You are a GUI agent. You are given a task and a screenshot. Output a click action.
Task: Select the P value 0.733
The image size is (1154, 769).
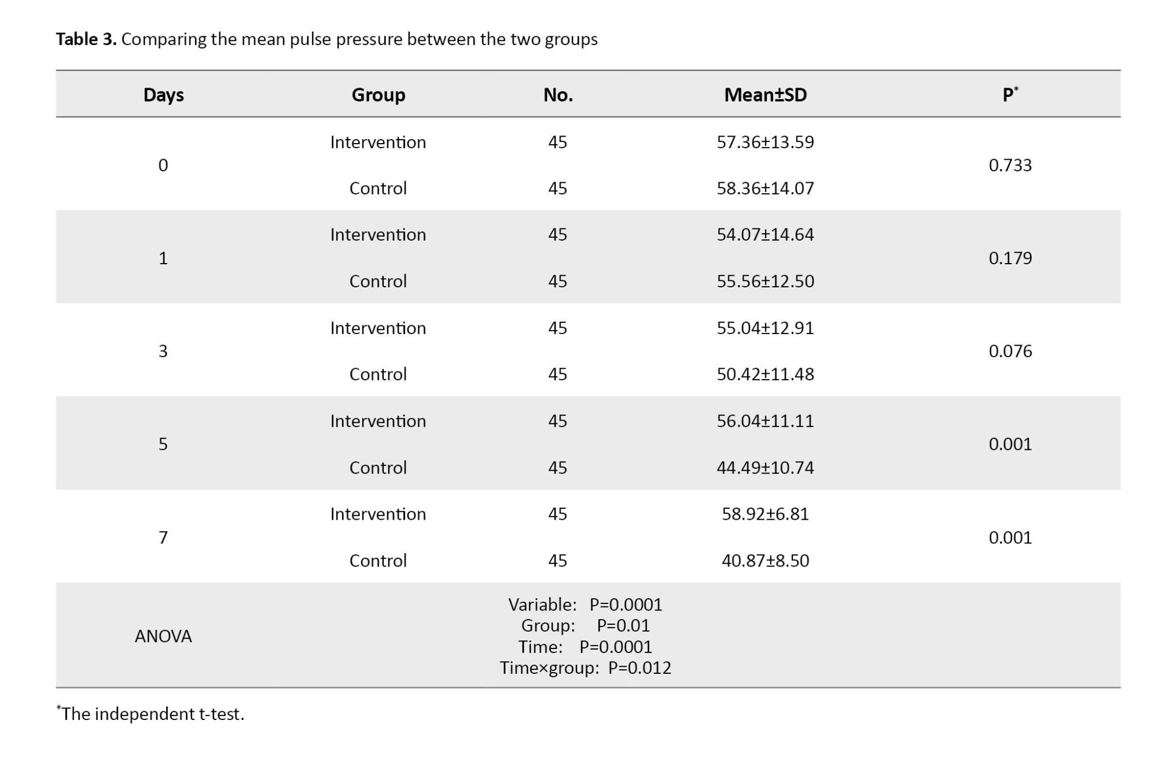tap(1010, 165)
